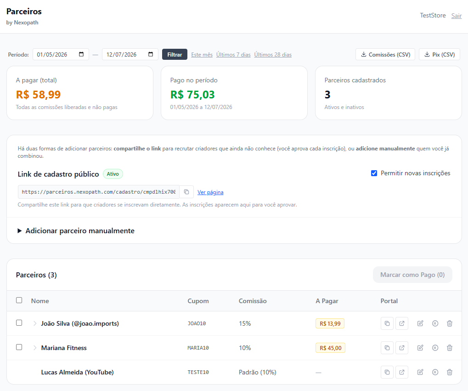
Task: Filter by Últimos 7 dias
Action: point(233,55)
